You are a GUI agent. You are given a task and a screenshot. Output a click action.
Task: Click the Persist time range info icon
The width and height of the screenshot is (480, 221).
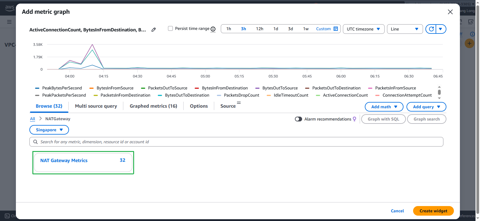tap(213, 29)
